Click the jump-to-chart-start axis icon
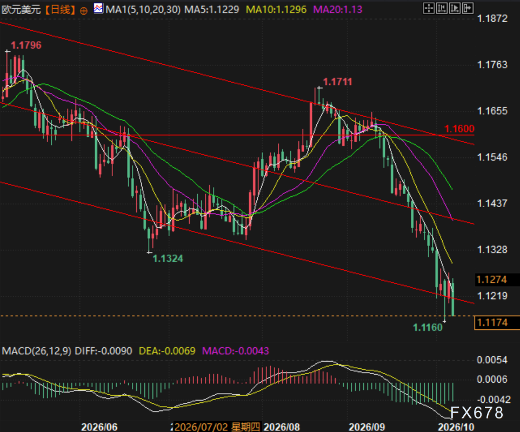Viewport: 520px width, 432px height. pos(442,8)
